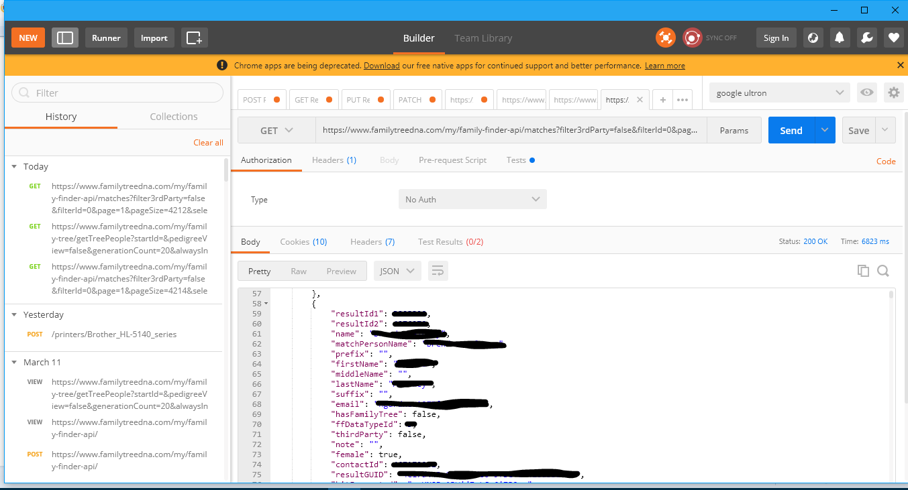Switch to the Team Library tab
The height and width of the screenshot is (490, 908).
click(x=483, y=38)
